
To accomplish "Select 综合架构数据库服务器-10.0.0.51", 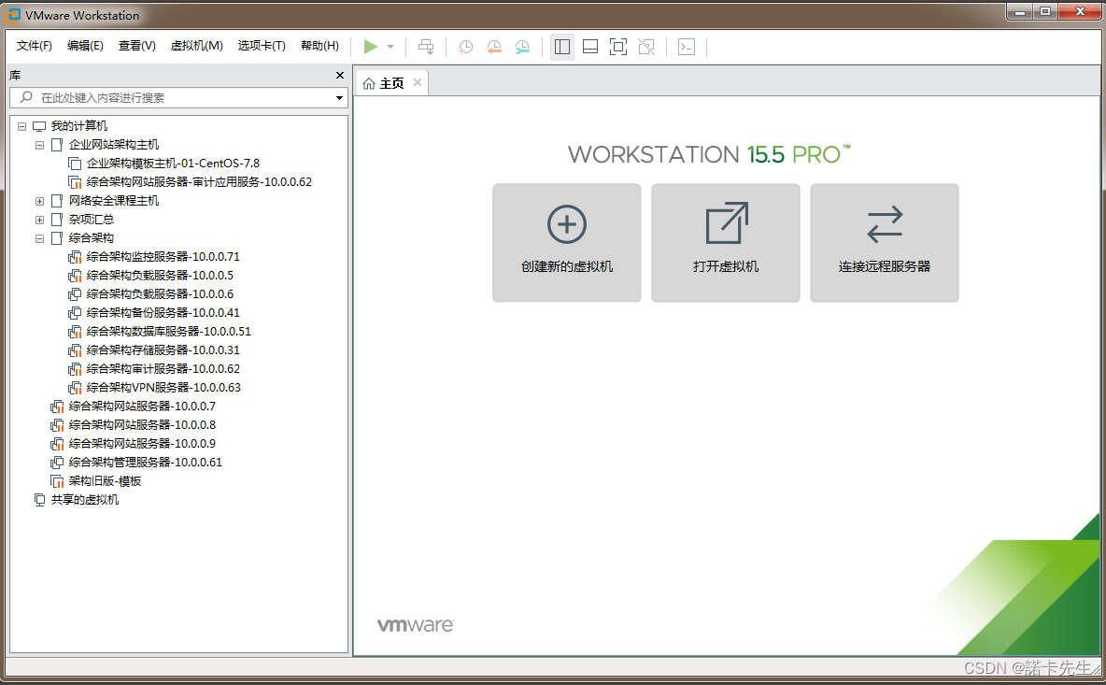I will click(x=168, y=332).
